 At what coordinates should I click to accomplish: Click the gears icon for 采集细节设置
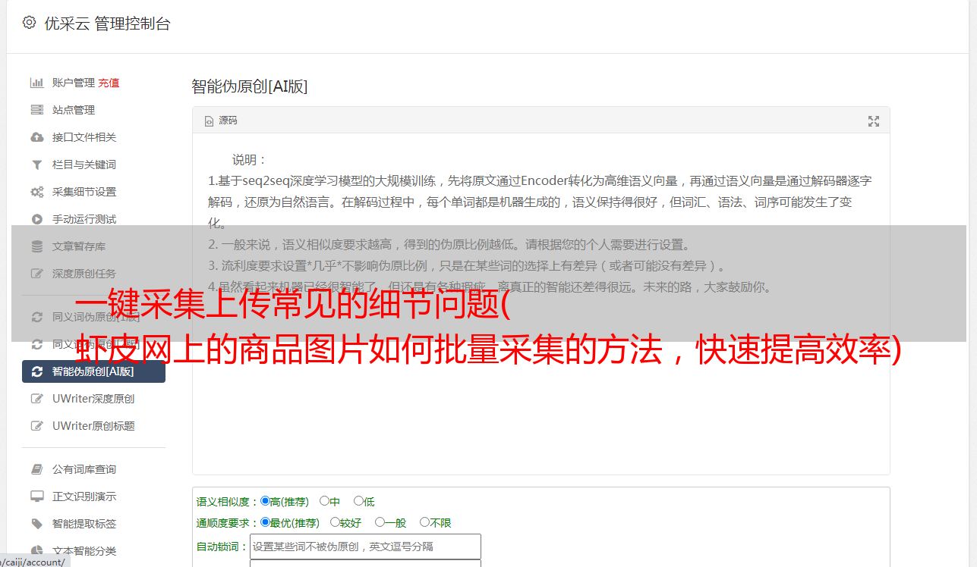[36, 192]
